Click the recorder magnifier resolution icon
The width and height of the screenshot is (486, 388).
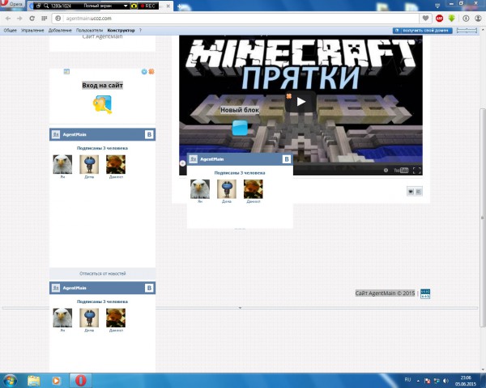pos(46,6)
